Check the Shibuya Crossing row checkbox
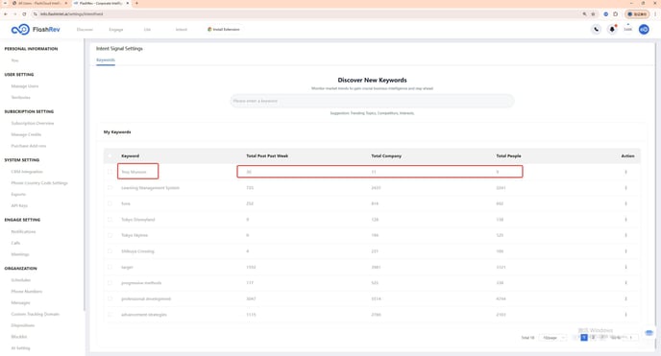This screenshot has height=356, width=661. pyautogui.click(x=110, y=251)
